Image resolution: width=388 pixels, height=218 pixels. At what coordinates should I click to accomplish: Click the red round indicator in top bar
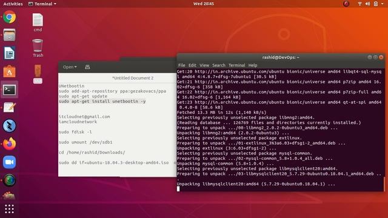coord(346,4)
